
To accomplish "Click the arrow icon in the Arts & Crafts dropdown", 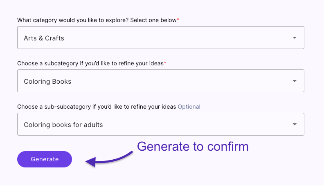I will pyautogui.click(x=295, y=38).
